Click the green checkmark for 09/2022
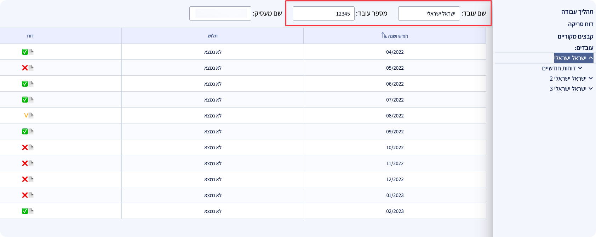 tap(25, 131)
